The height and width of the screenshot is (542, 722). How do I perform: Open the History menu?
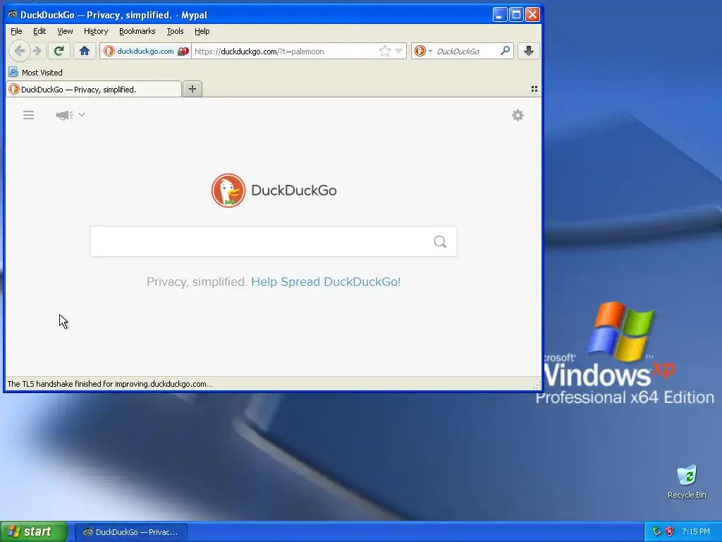point(96,31)
